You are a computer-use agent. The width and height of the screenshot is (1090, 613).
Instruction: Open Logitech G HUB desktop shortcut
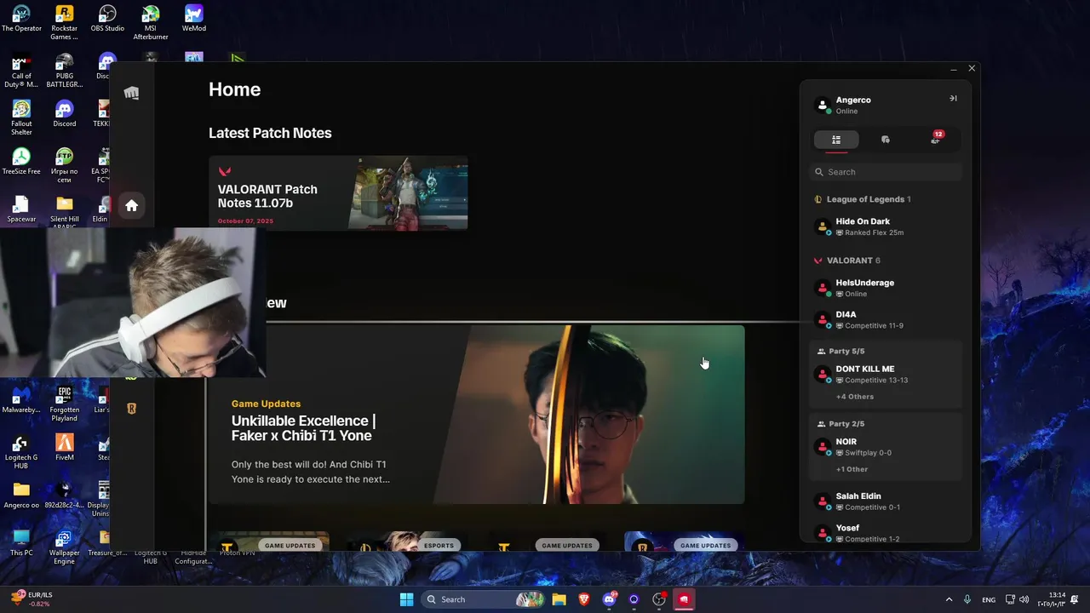[x=21, y=451]
